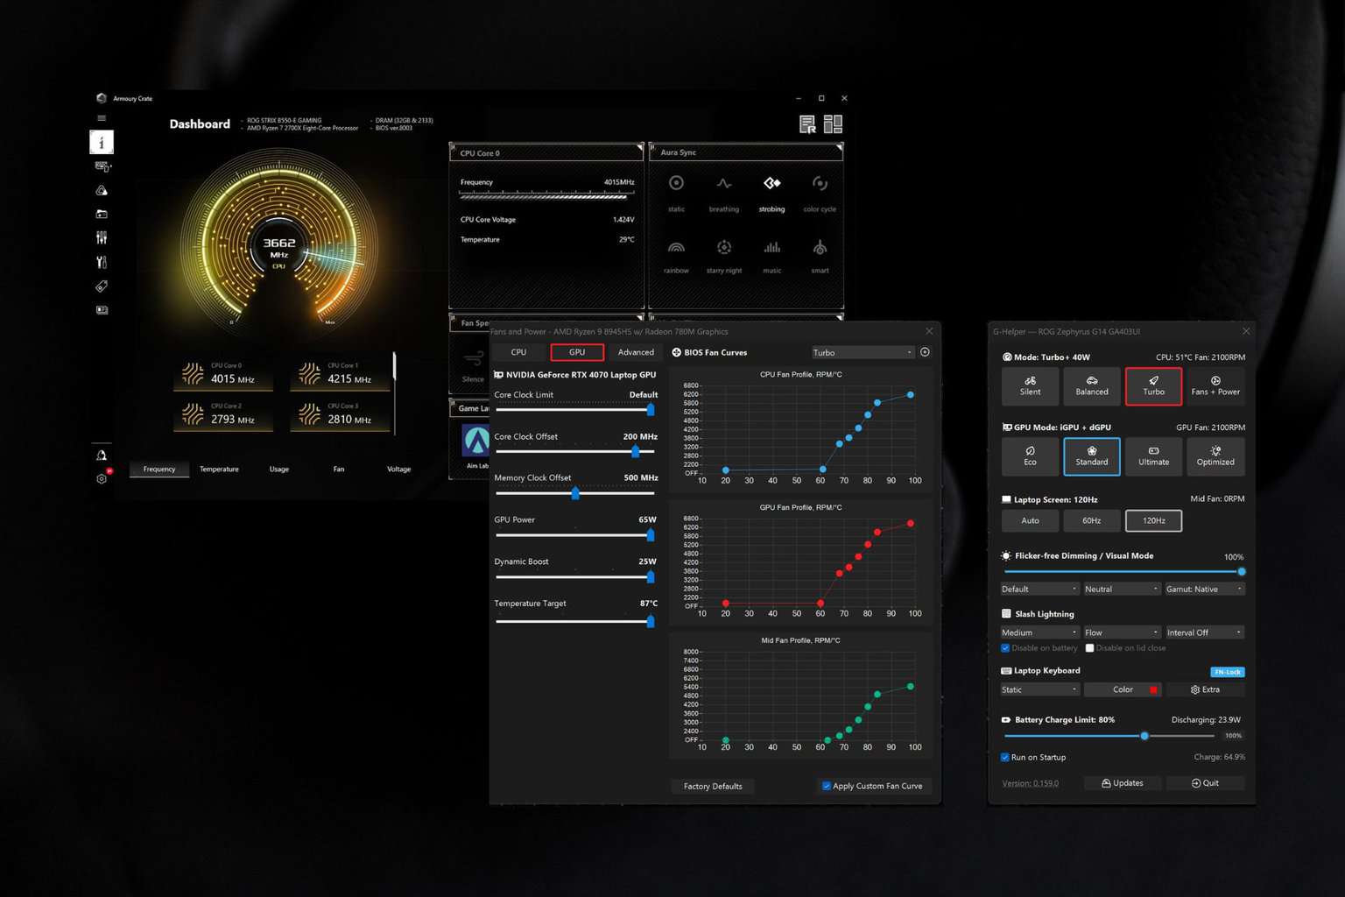Check Disable on lid close
The width and height of the screenshot is (1345, 897).
1089,648
